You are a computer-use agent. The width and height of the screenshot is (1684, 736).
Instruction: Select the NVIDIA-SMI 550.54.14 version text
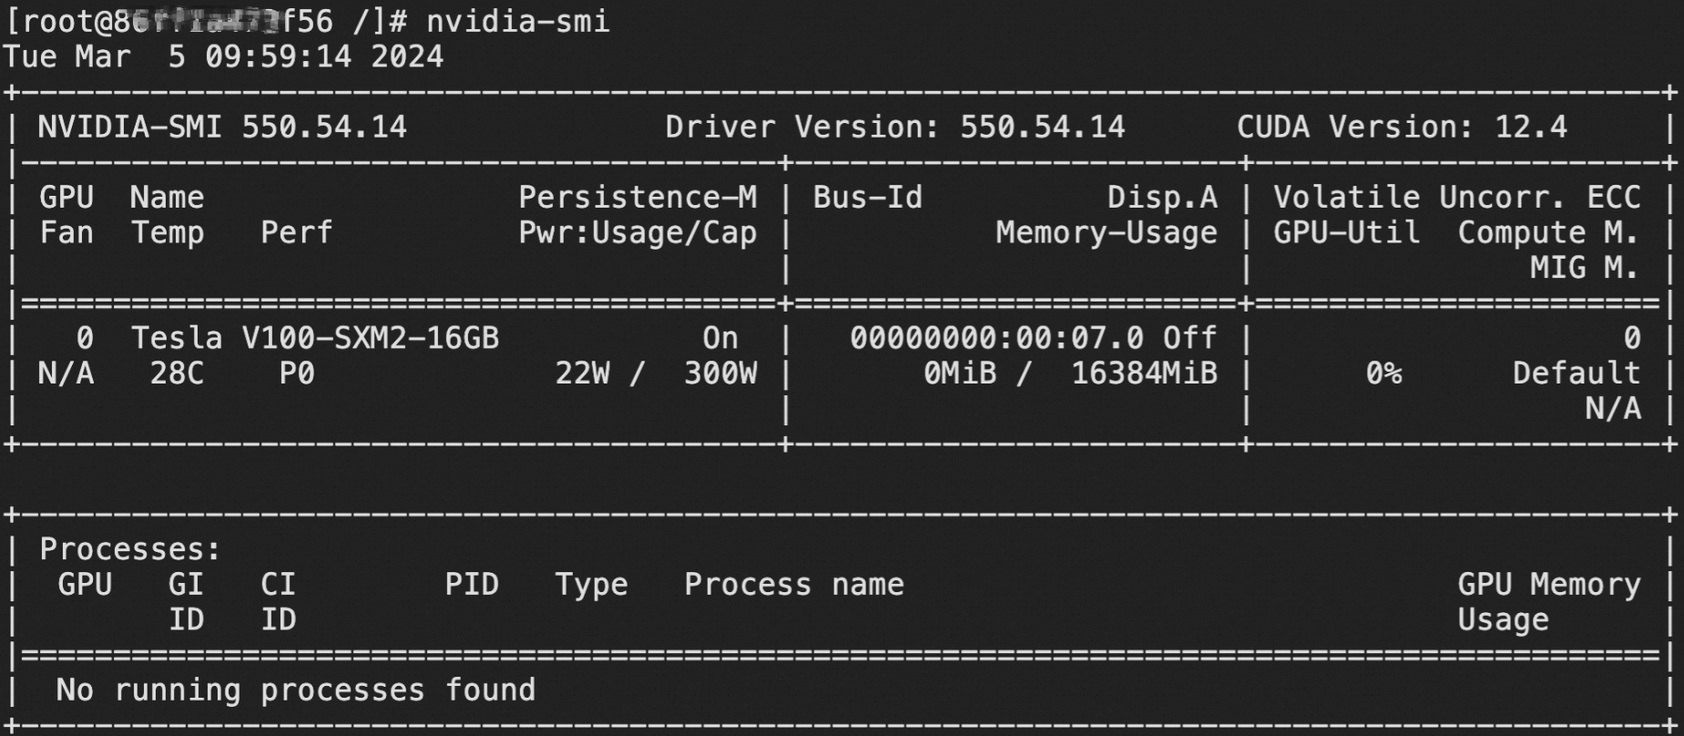tap(222, 127)
